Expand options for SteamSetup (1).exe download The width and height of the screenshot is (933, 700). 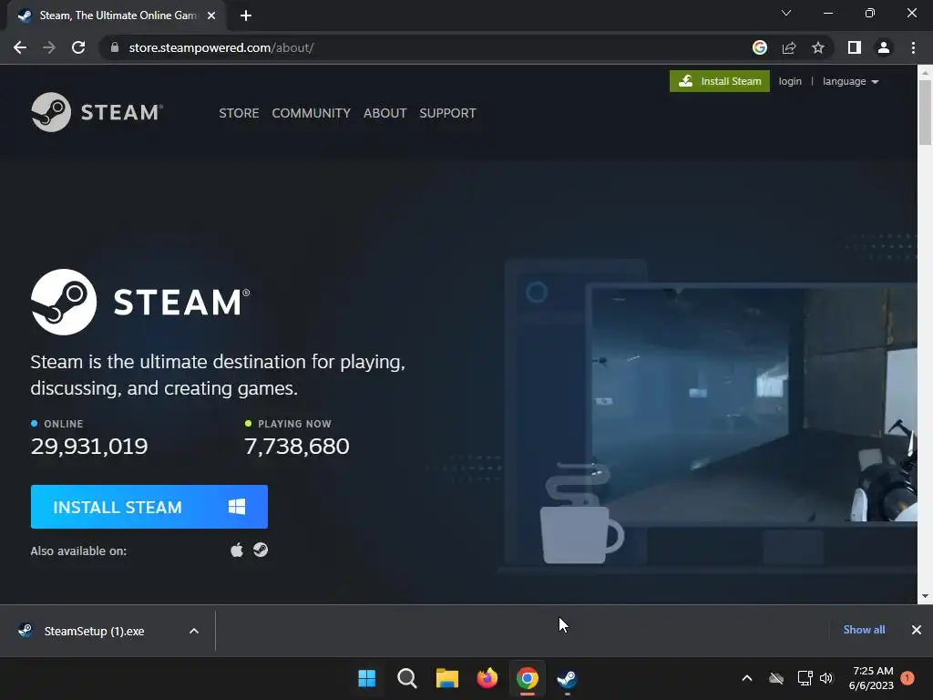[194, 631]
